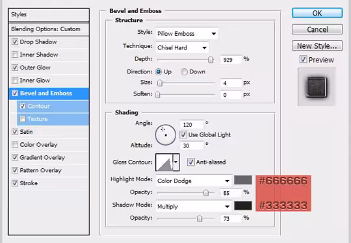Toggle the Stroke checkbox
This screenshot has height=243, width=351.
point(15,183)
